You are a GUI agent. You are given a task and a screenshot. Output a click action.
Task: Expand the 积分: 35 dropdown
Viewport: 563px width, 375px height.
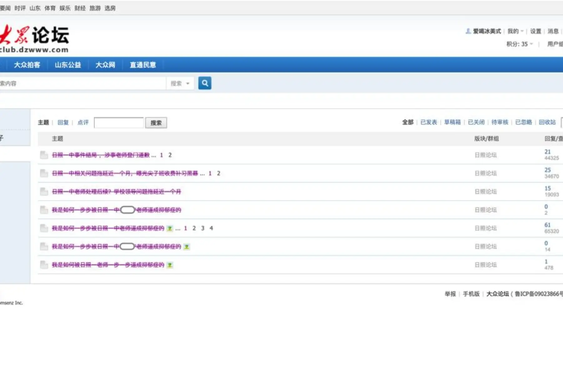click(519, 44)
